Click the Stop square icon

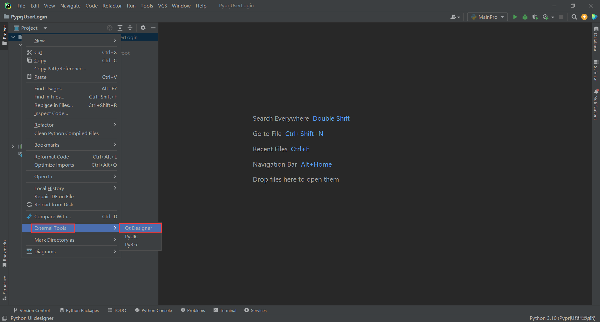pyautogui.click(x=561, y=17)
